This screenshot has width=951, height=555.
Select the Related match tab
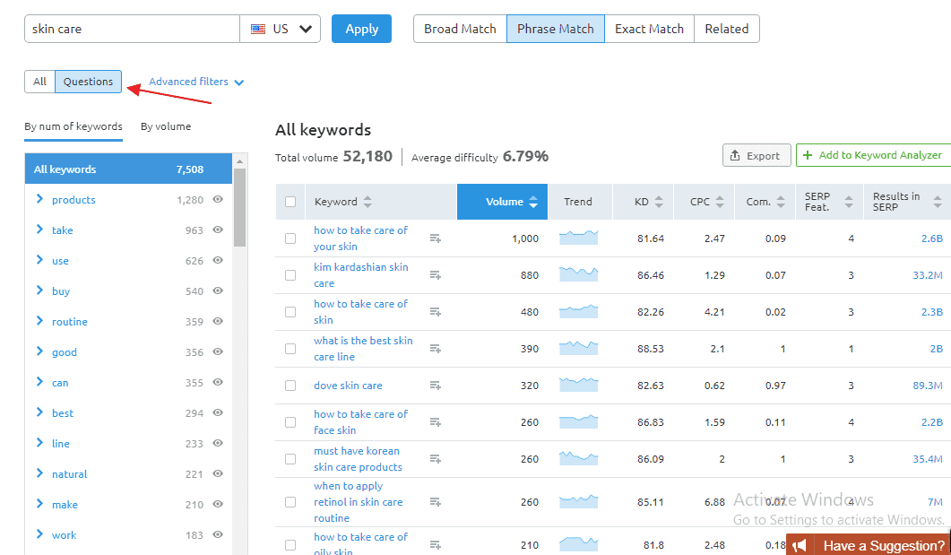(726, 29)
